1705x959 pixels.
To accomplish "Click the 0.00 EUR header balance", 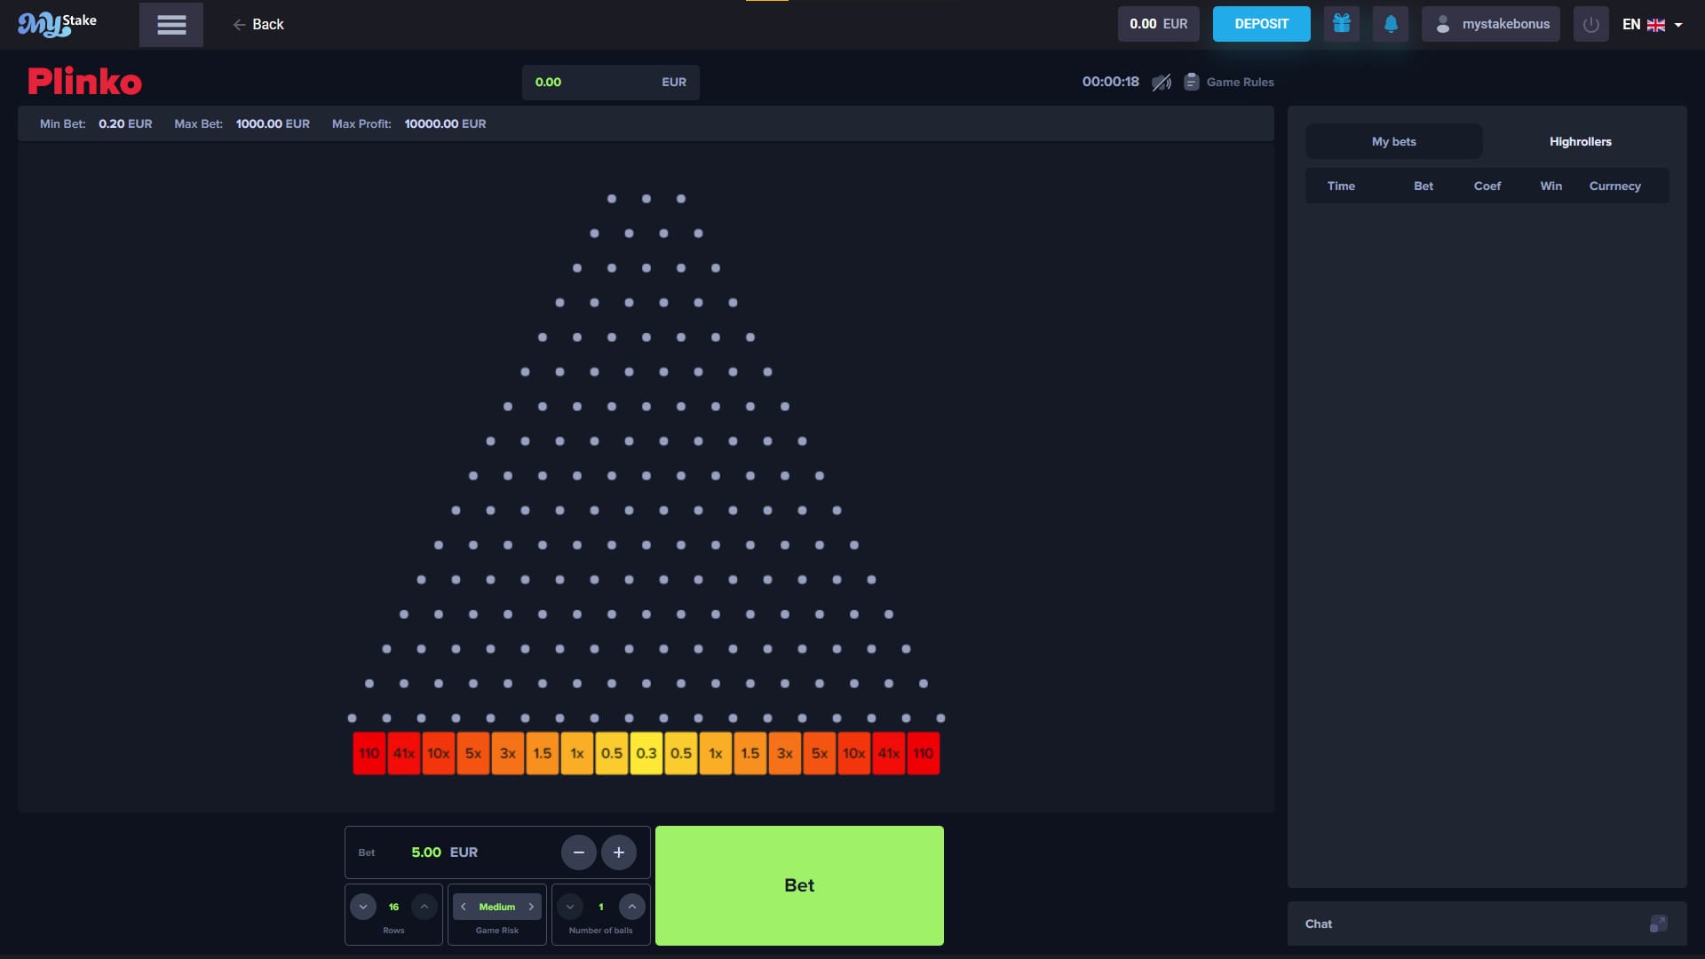I will (x=1158, y=24).
